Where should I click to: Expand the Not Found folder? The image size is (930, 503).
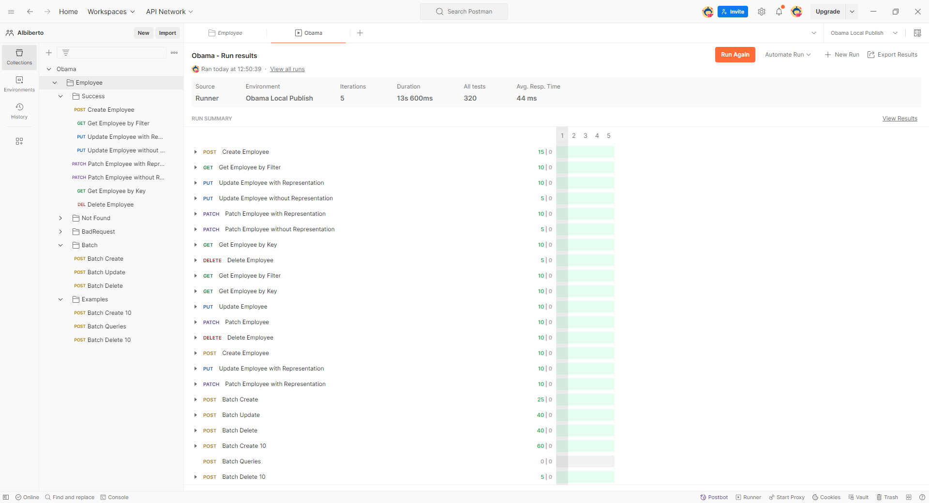(x=60, y=218)
